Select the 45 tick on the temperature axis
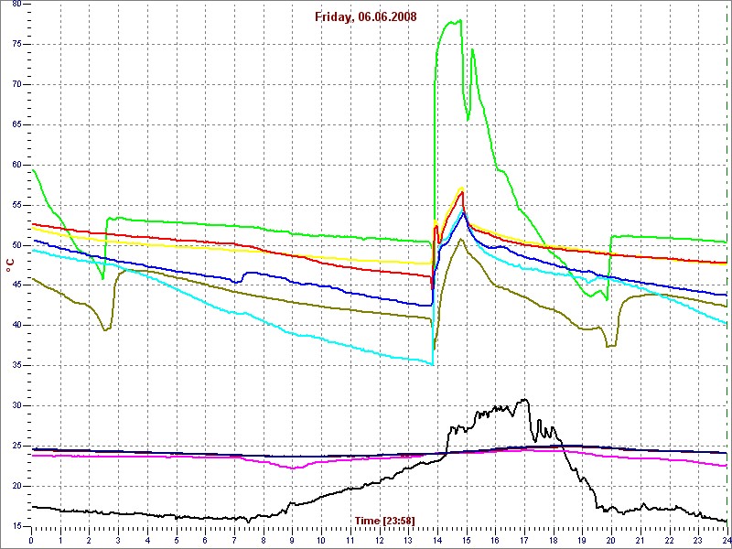732x549 pixels. pyautogui.click(x=16, y=285)
